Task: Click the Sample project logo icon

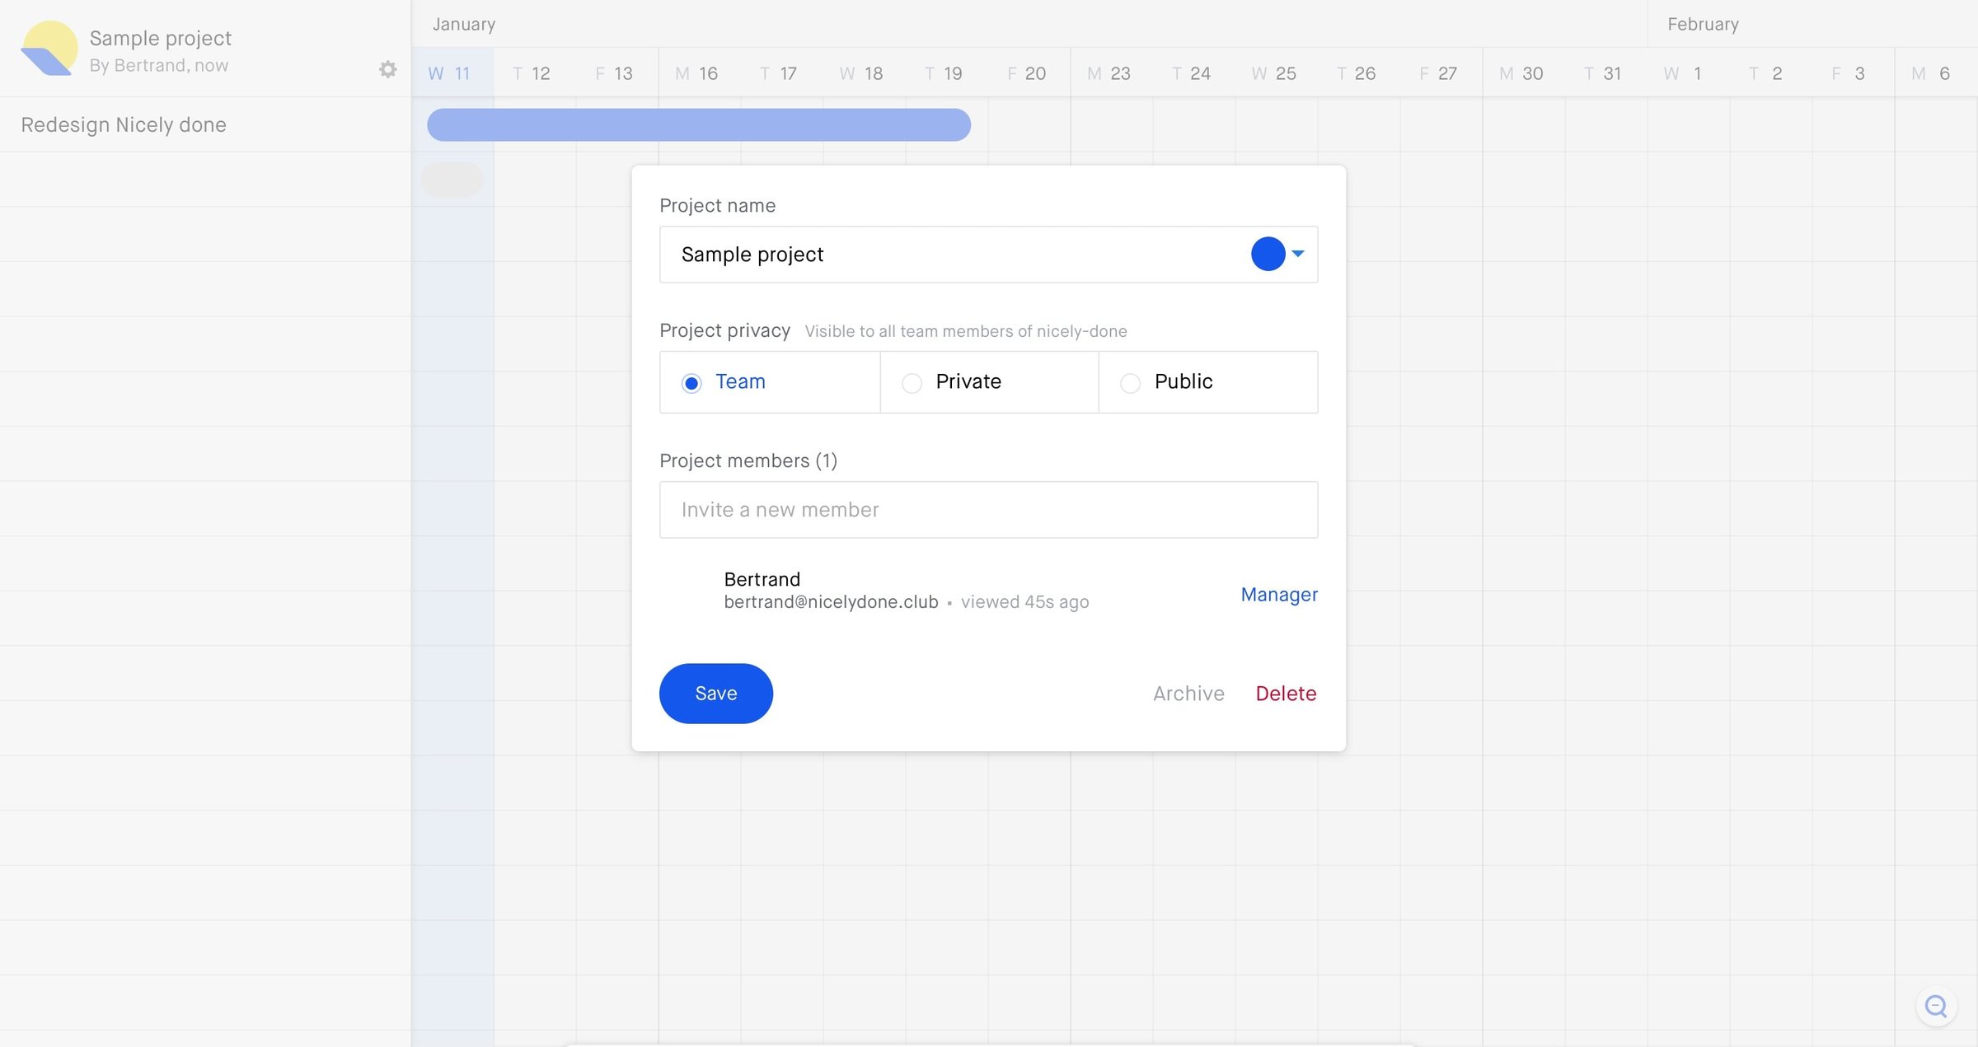Action: coord(49,49)
